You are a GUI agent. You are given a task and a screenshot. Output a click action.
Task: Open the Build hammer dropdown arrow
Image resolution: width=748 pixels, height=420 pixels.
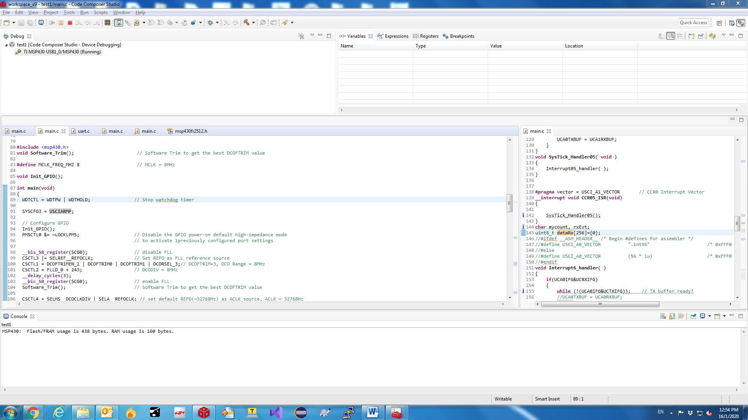253,23
